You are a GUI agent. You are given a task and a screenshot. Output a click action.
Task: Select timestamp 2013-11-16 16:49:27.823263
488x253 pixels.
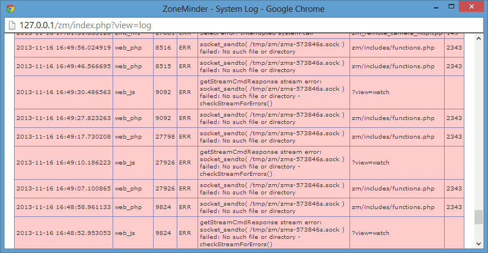click(x=64, y=118)
